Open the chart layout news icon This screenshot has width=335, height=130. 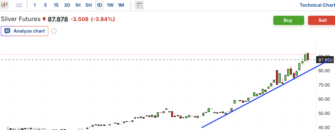click(x=139, y=5)
